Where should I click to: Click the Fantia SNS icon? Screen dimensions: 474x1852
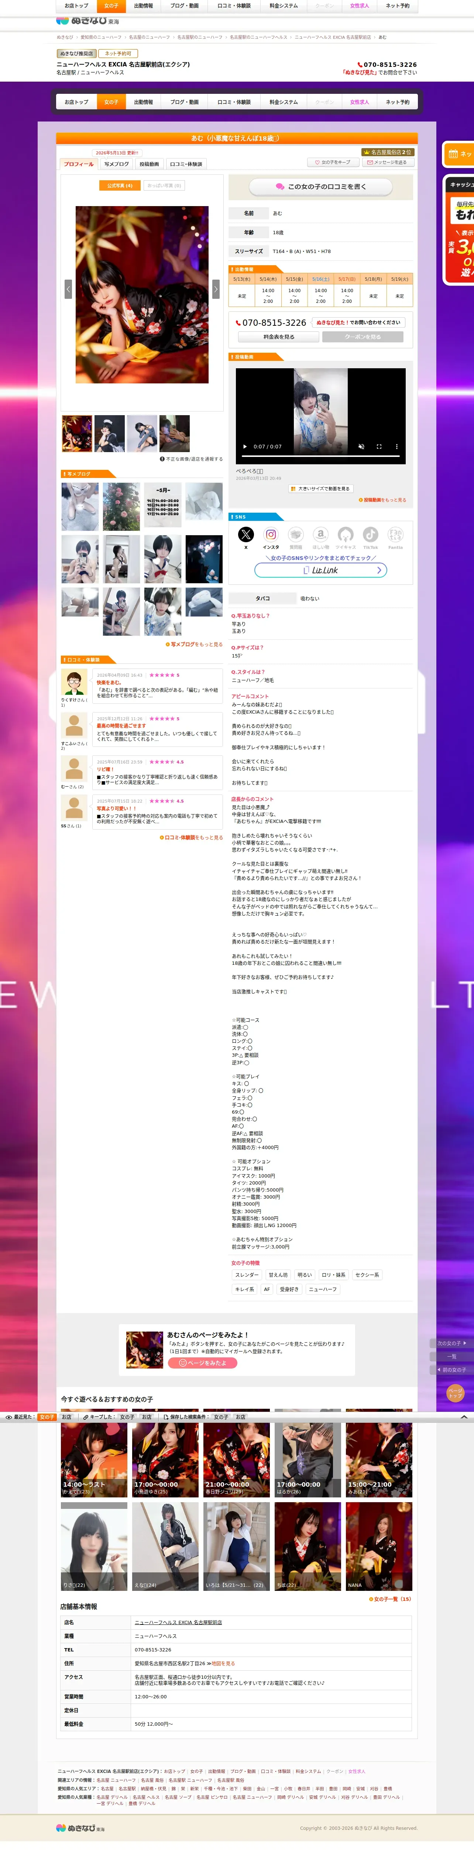click(396, 534)
